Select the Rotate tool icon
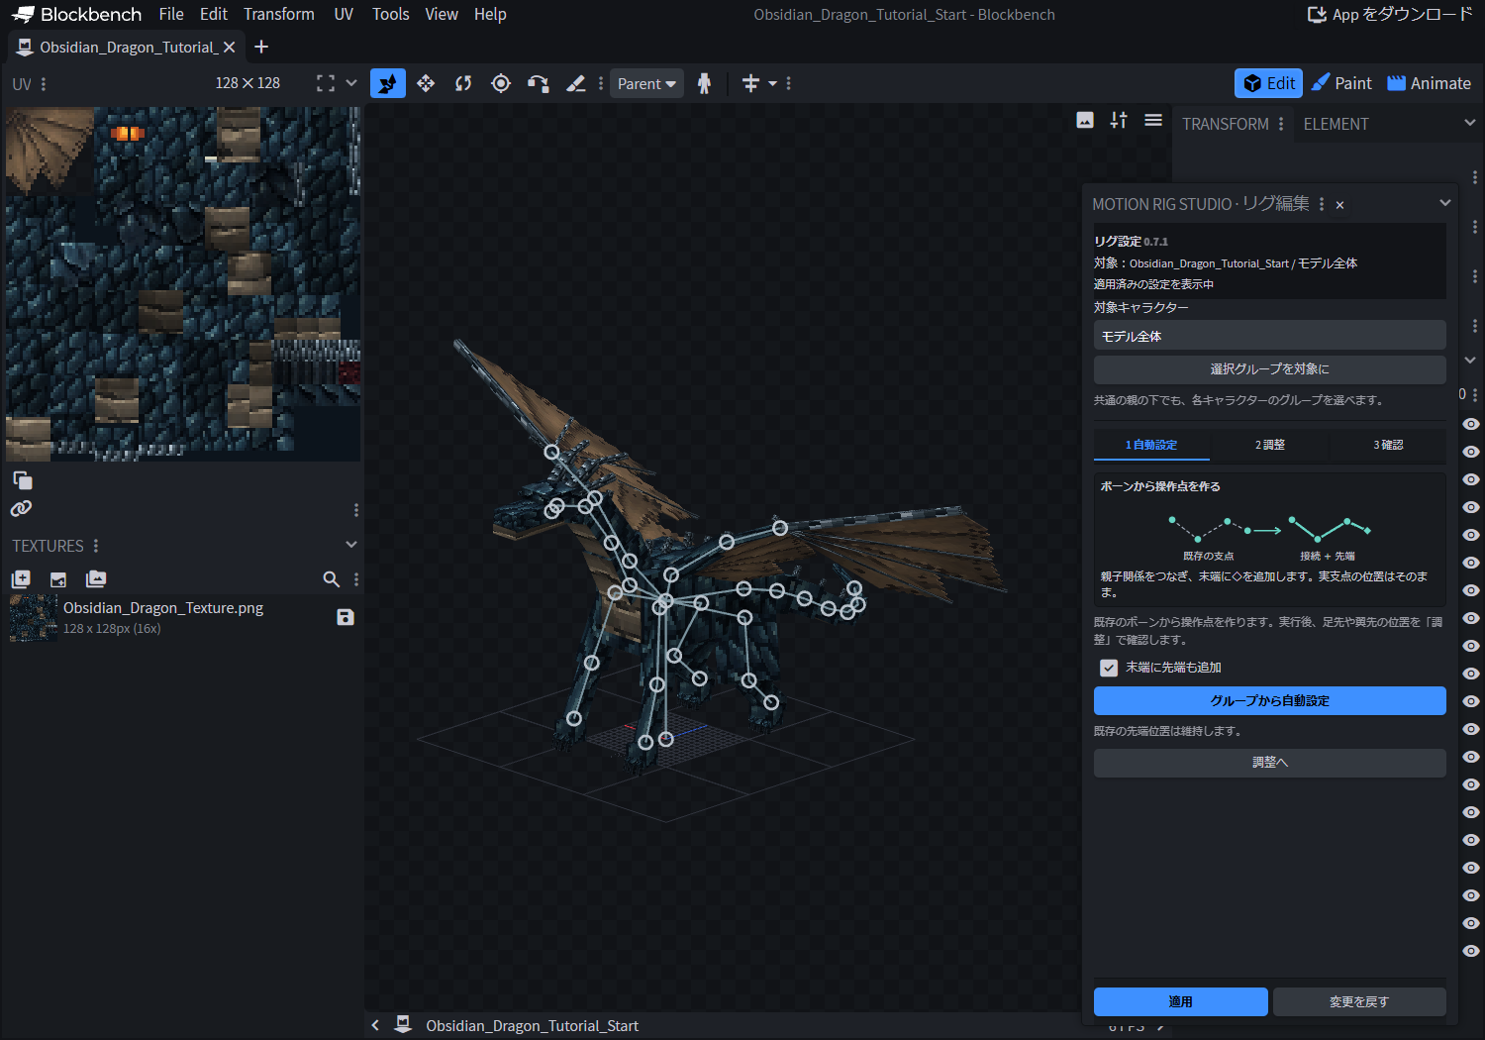 point(463,83)
